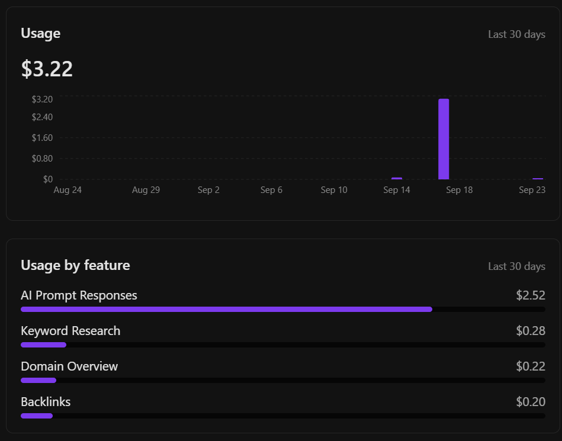Click the $1.60 axis label
Screen dimensions: 562x441
click(42, 138)
